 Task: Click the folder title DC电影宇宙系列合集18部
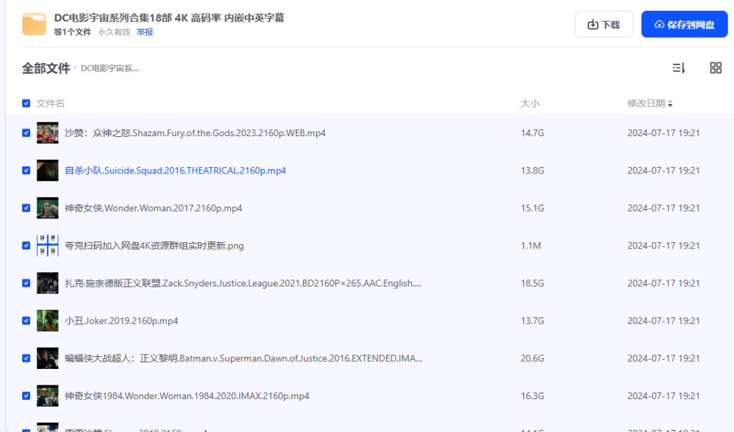click(x=169, y=18)
